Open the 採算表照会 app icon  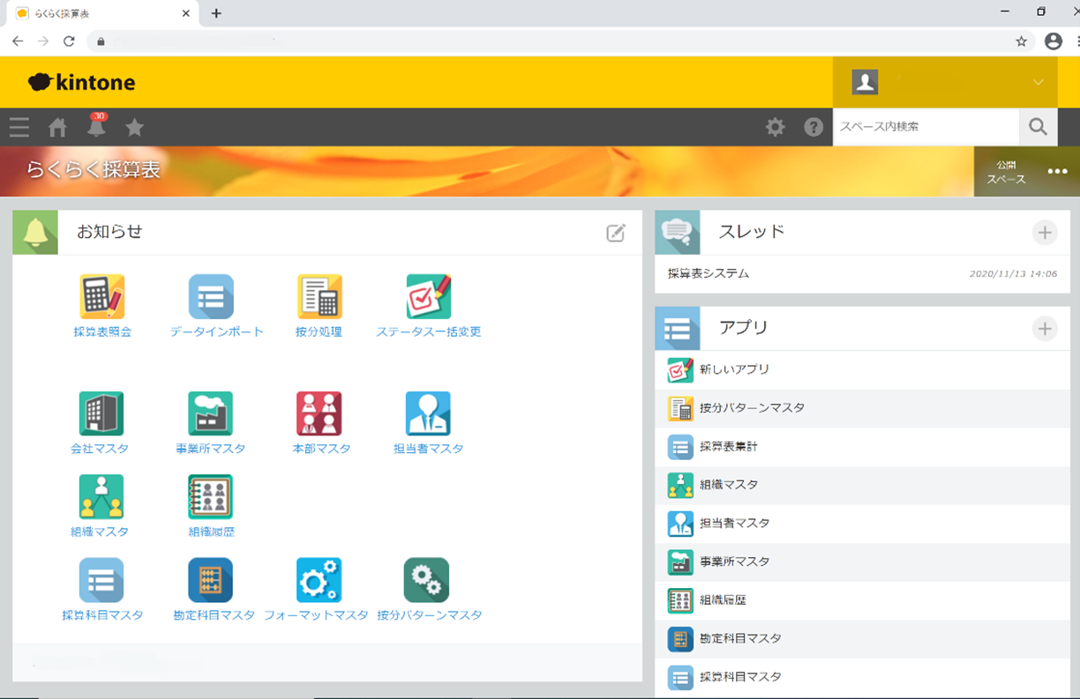point(102,297)
